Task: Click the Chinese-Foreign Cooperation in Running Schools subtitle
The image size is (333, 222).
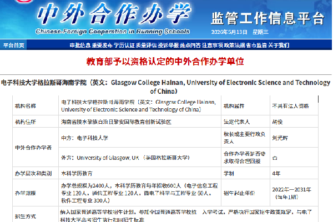Action: (x=113, y=32)
